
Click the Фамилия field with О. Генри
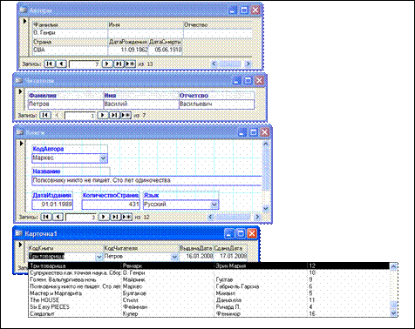pyautogui.click(x=70, y=33)
